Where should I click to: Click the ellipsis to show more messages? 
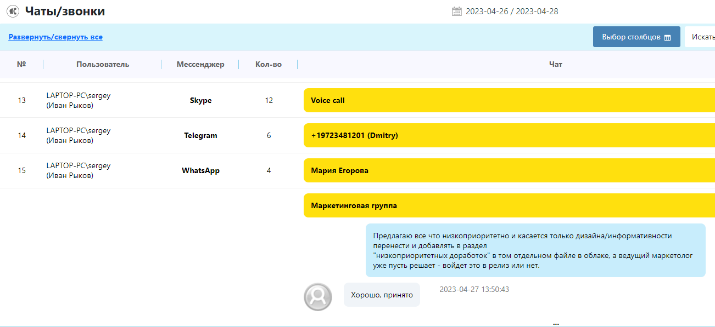(556, 322)
